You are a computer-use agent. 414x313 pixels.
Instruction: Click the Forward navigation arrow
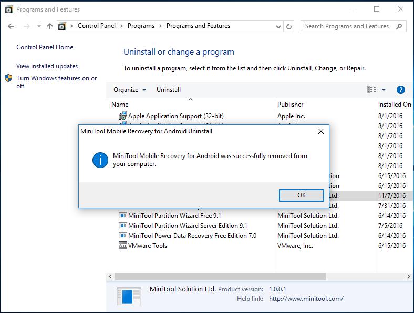[27, 26]
